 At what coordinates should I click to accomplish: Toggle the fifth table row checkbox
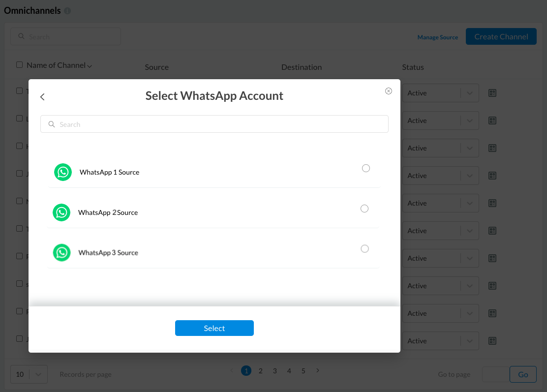[x=20, y=201]
